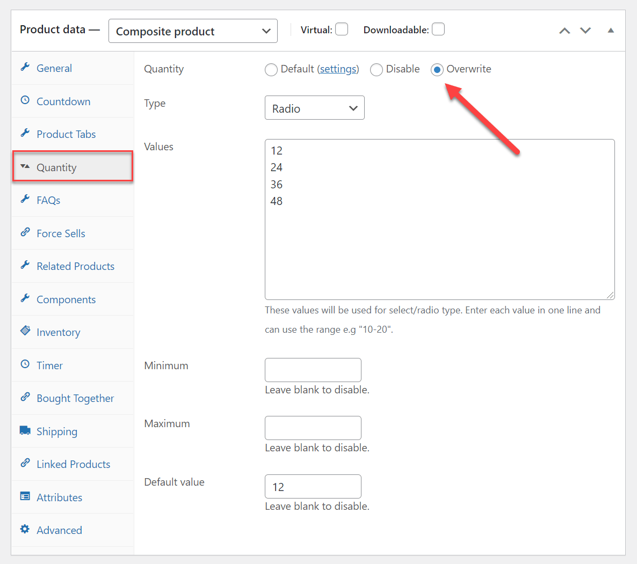637x564 pixels.
Task: Click the gear icon next to Advanced
Action: pyautogui.click(x=25, y=530)
